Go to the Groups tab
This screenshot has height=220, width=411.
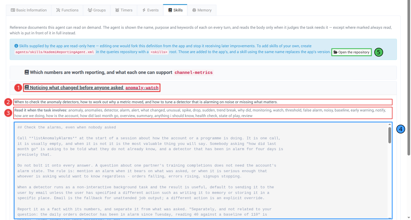tap(97, 10)
